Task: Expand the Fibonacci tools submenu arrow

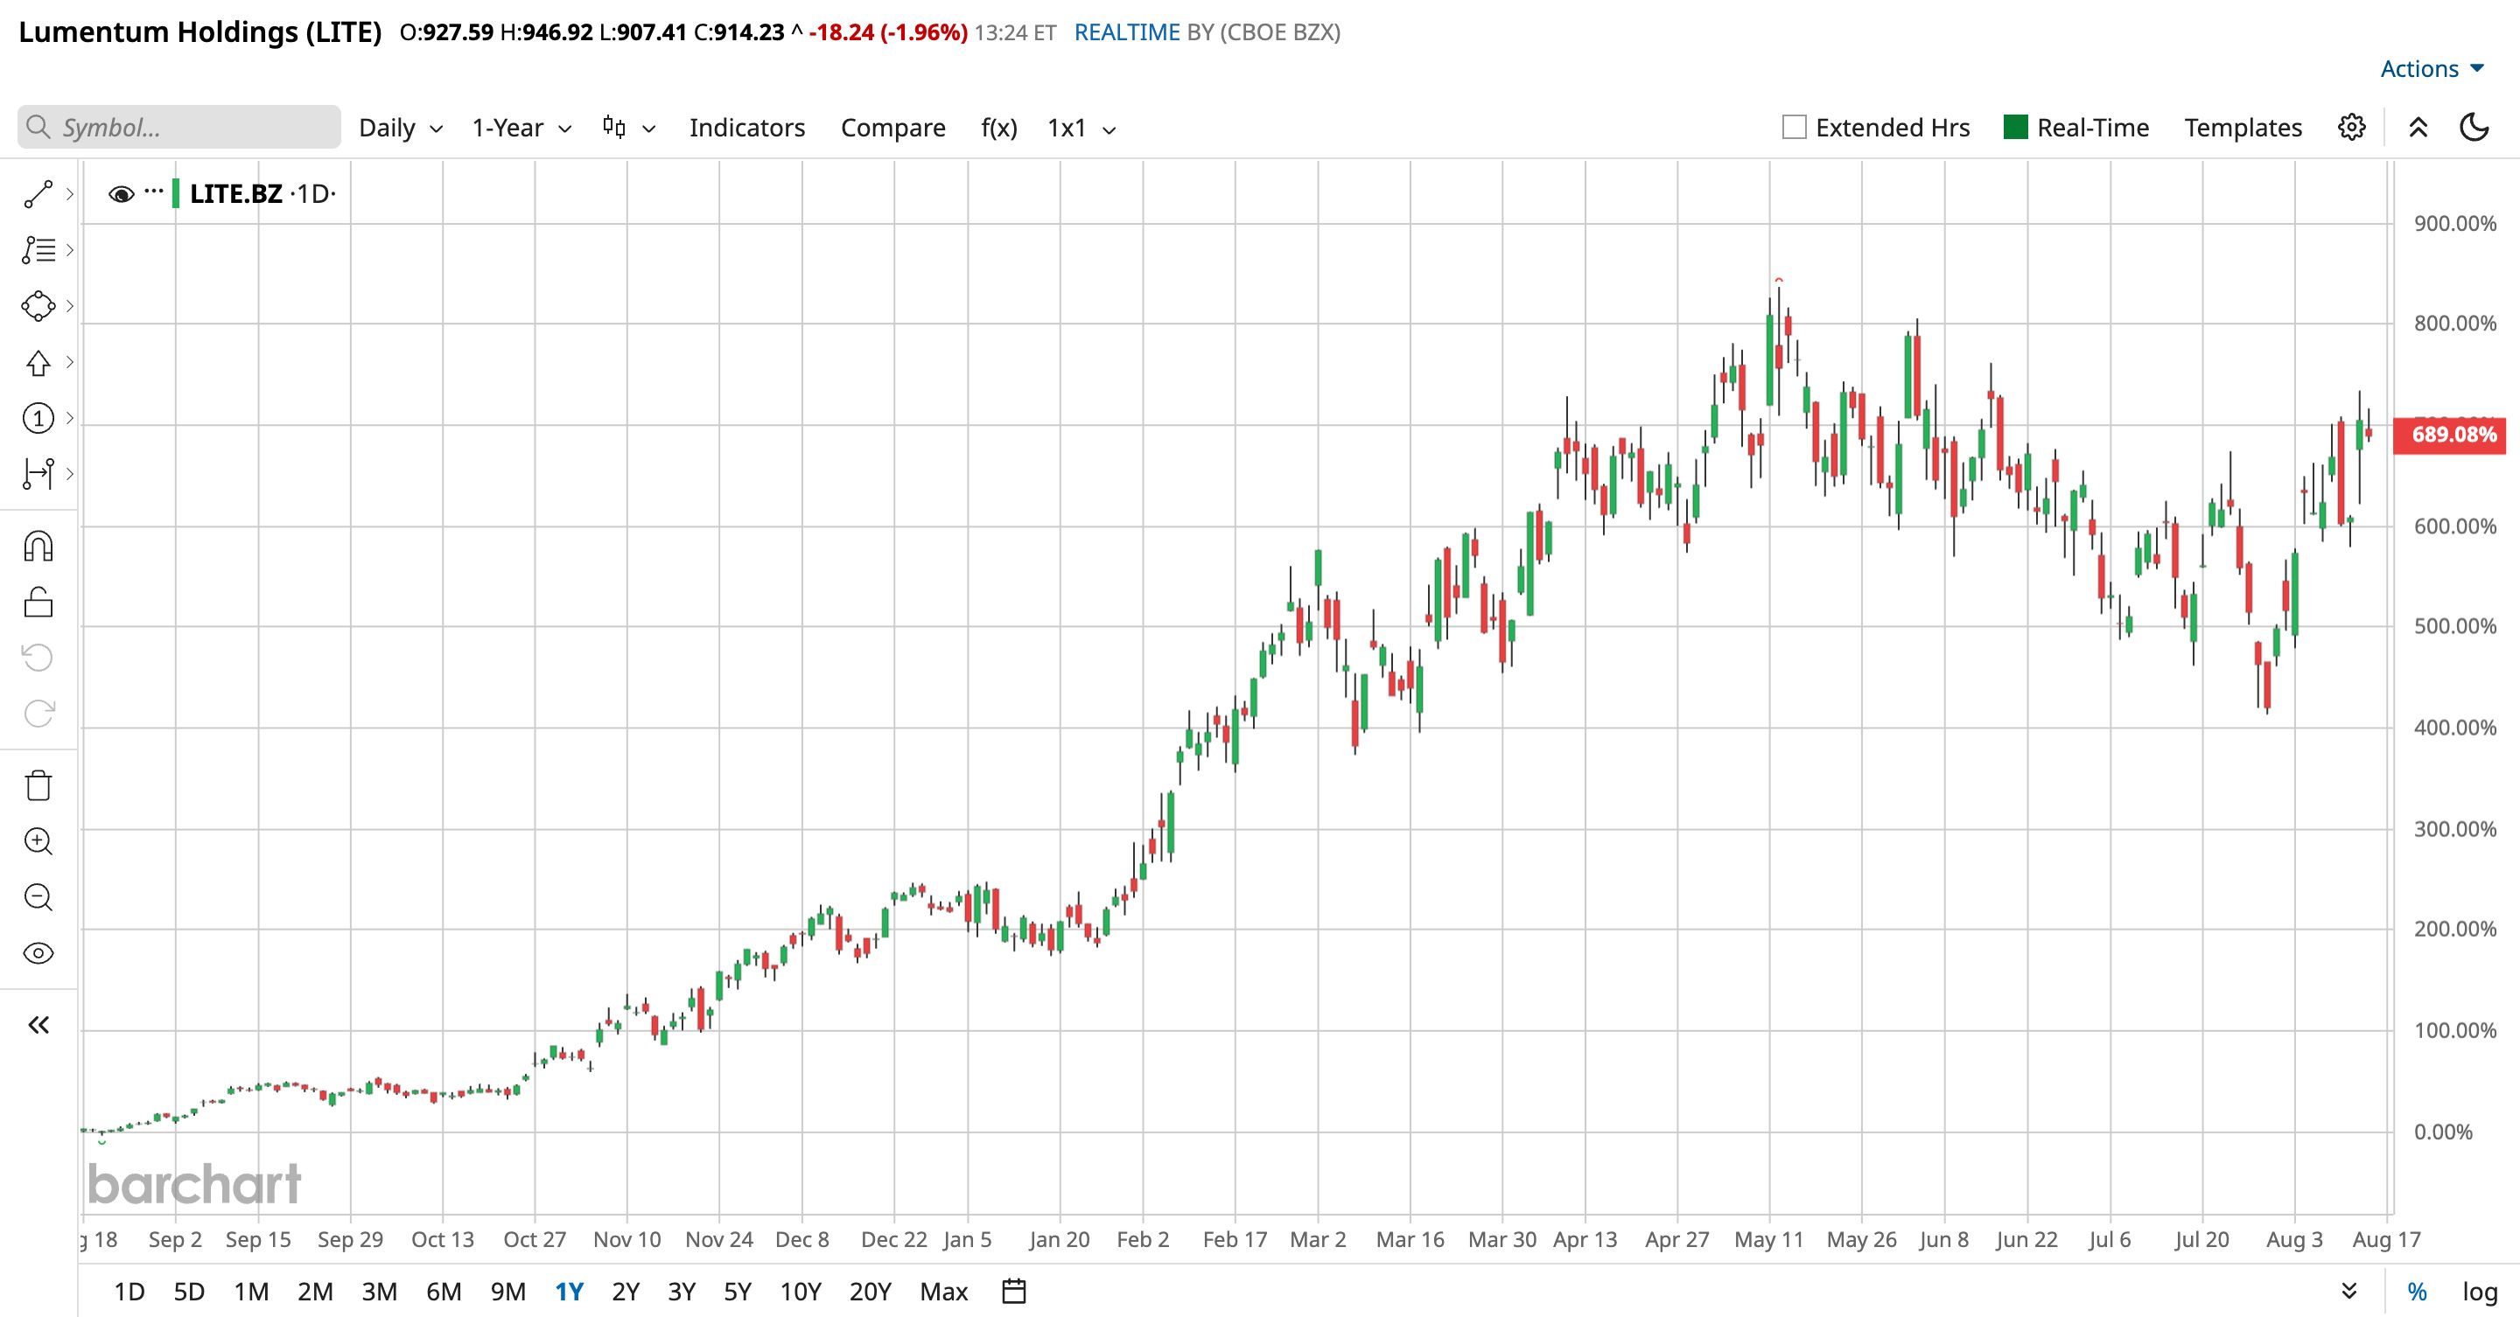Action: click(x=69, y=250)
